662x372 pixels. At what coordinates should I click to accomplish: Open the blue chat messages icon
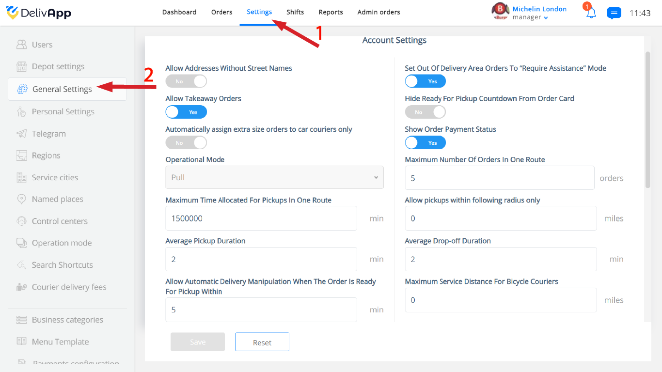(614, 13)
